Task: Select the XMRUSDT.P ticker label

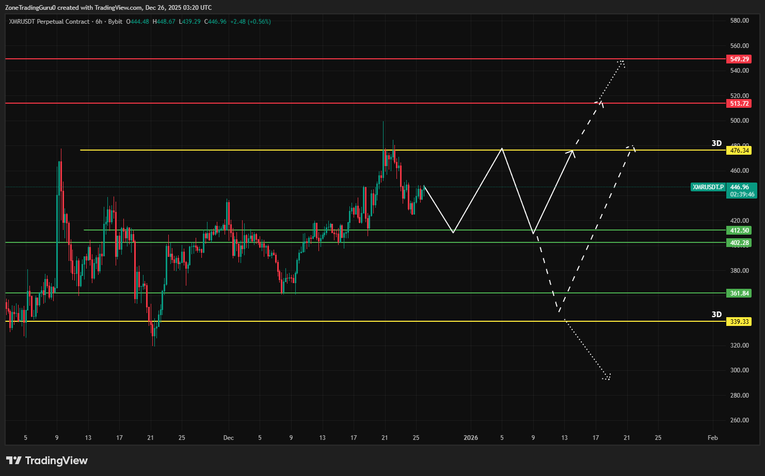Action: click(708, 187)
